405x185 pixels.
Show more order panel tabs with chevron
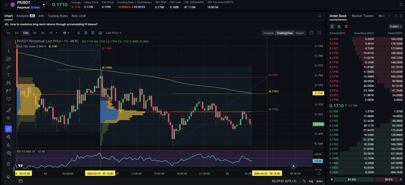tap(389, 16)
